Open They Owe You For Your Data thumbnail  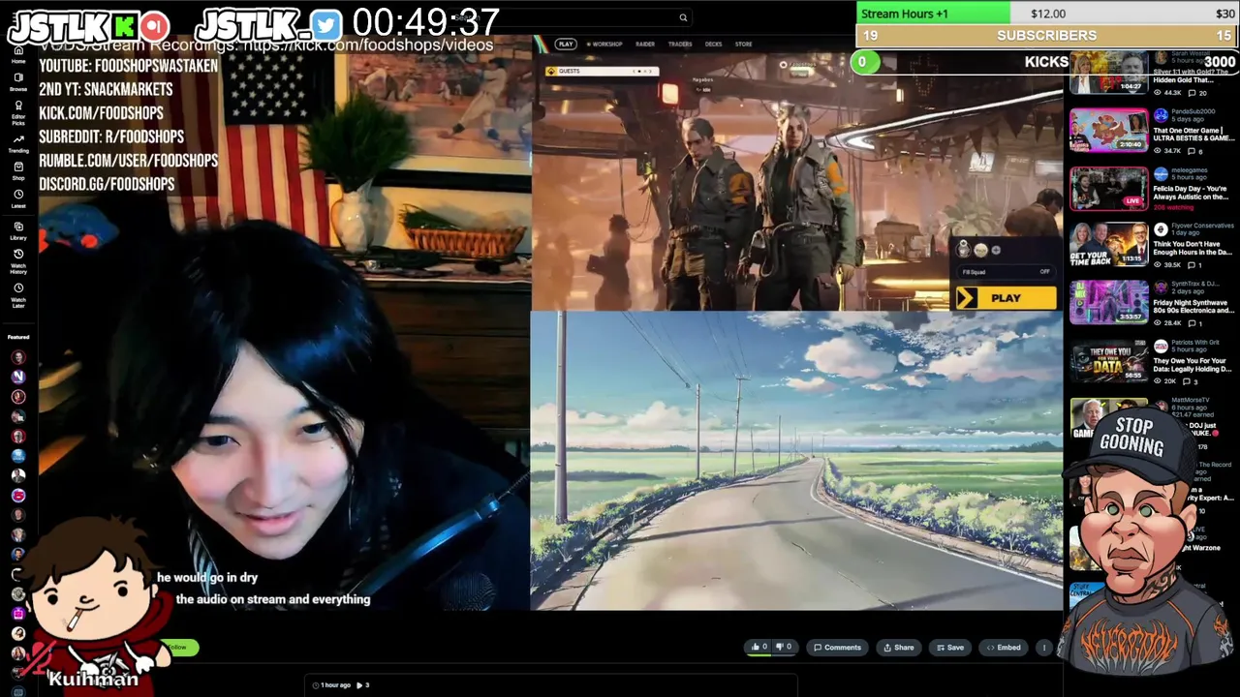click(x=1108, y=359)
